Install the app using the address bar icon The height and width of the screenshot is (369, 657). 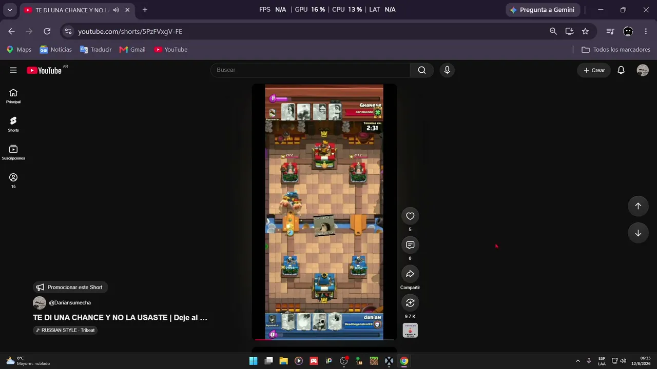pyautogui.click(x=569, y=31)
